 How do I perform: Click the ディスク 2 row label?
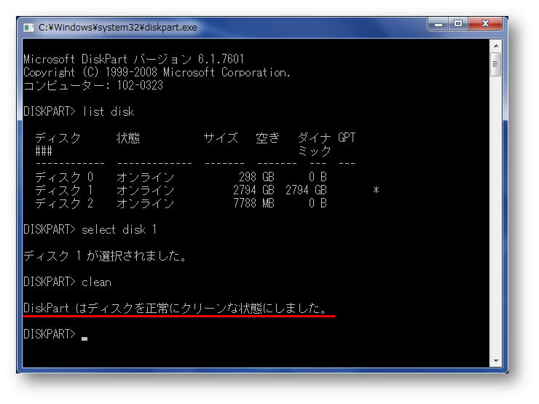(64, 203)
